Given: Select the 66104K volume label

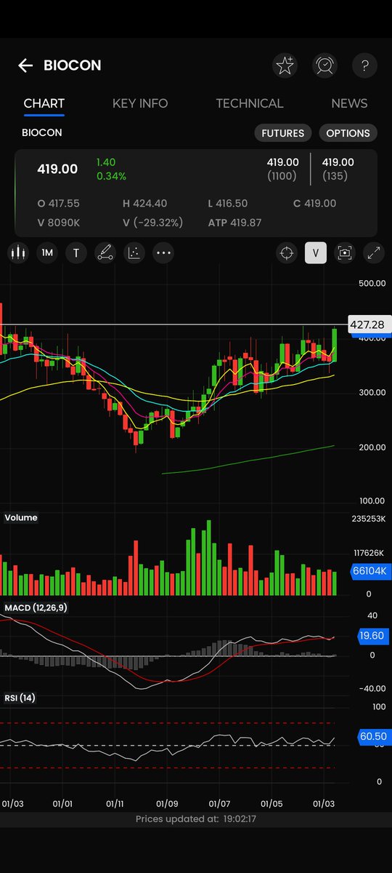Looking at the screenshot, I should tap(371, 571).
